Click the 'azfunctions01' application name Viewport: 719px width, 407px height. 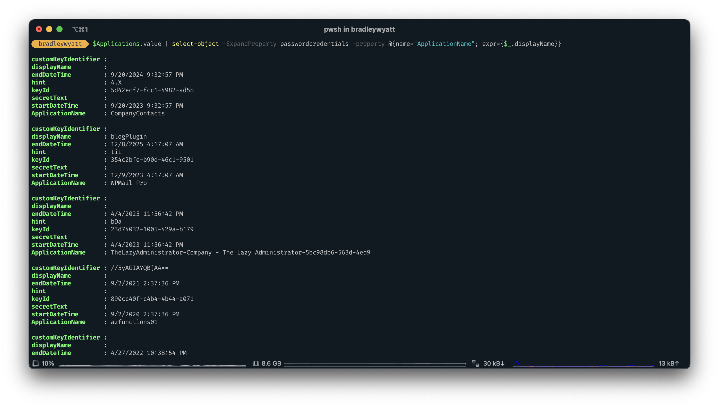pos(134,322)
